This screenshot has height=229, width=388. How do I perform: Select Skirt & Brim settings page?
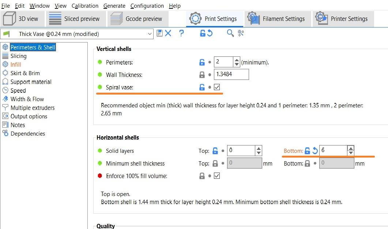[x=25, y=73]
